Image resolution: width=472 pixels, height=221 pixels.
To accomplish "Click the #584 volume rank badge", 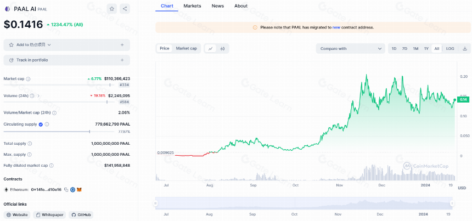I will (x=125, y=102).
